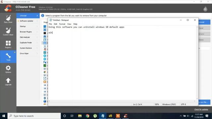
Task: Open the Registry section in CCleaner
Action: pos(8,44)
